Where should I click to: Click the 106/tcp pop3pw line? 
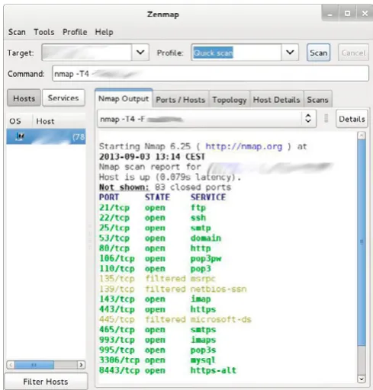point(160,258)
